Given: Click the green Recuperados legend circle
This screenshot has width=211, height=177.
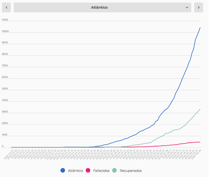Looking at the screenshot, I should click(x=114, y=171).
